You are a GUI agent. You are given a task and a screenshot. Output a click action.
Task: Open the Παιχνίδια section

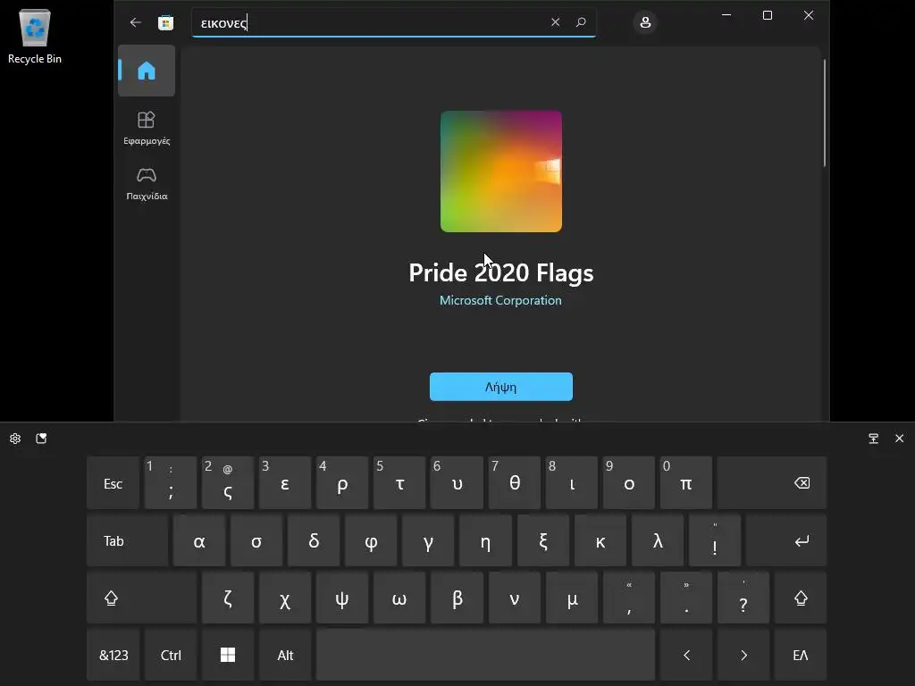pos(147,184)
